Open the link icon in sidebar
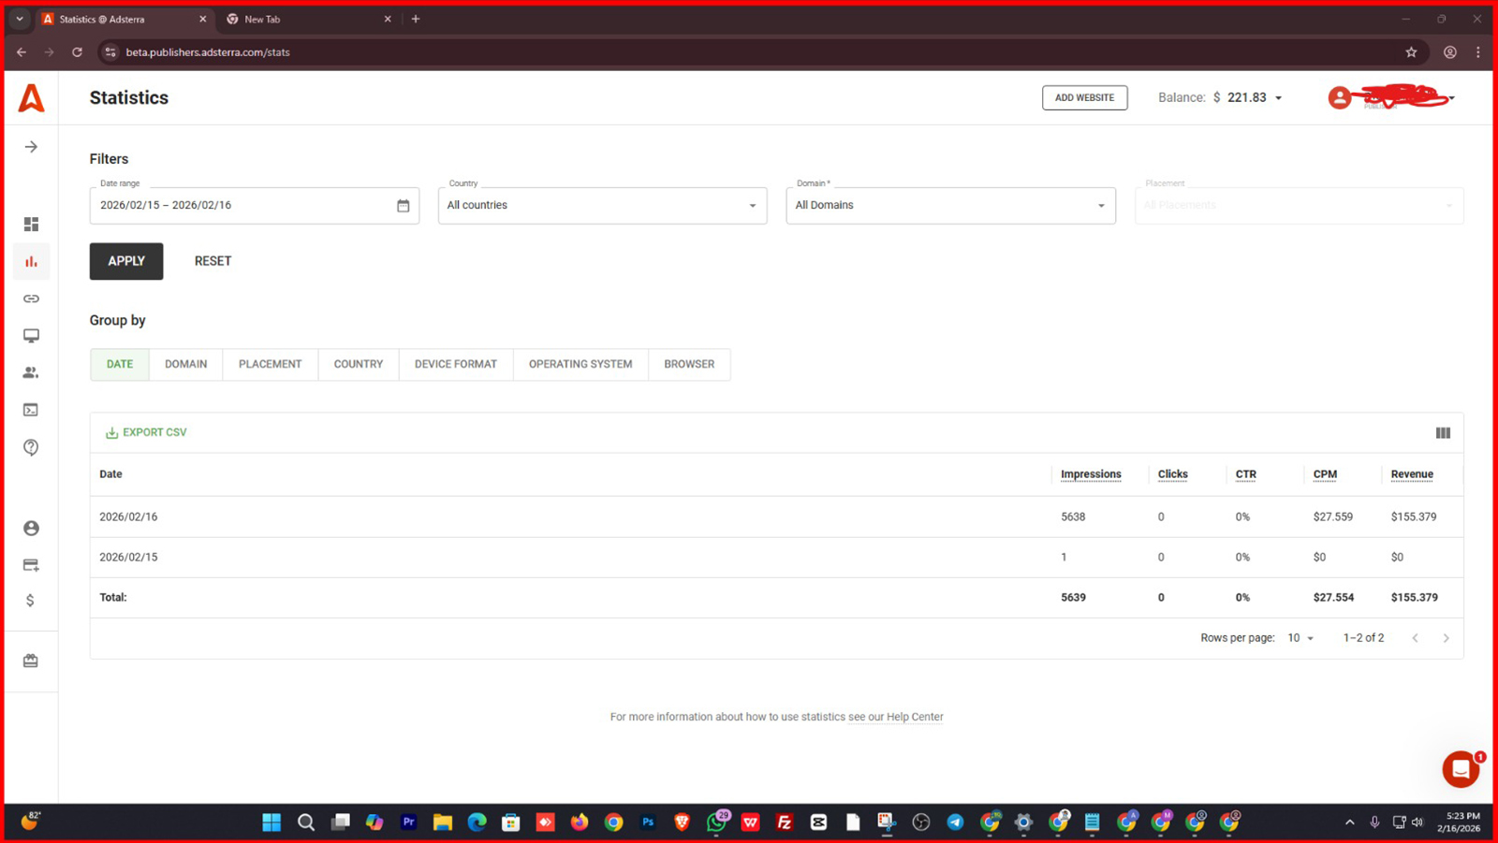This screenshot has height=843, width=1498. (x=31, y=298)
